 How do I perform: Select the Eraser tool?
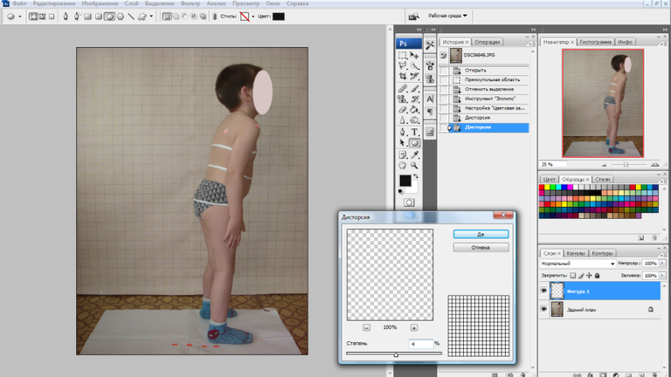(x=403, y=110)
